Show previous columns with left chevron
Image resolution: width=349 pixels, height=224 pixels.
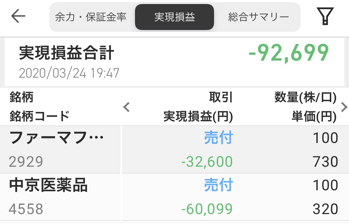point(127,107)
